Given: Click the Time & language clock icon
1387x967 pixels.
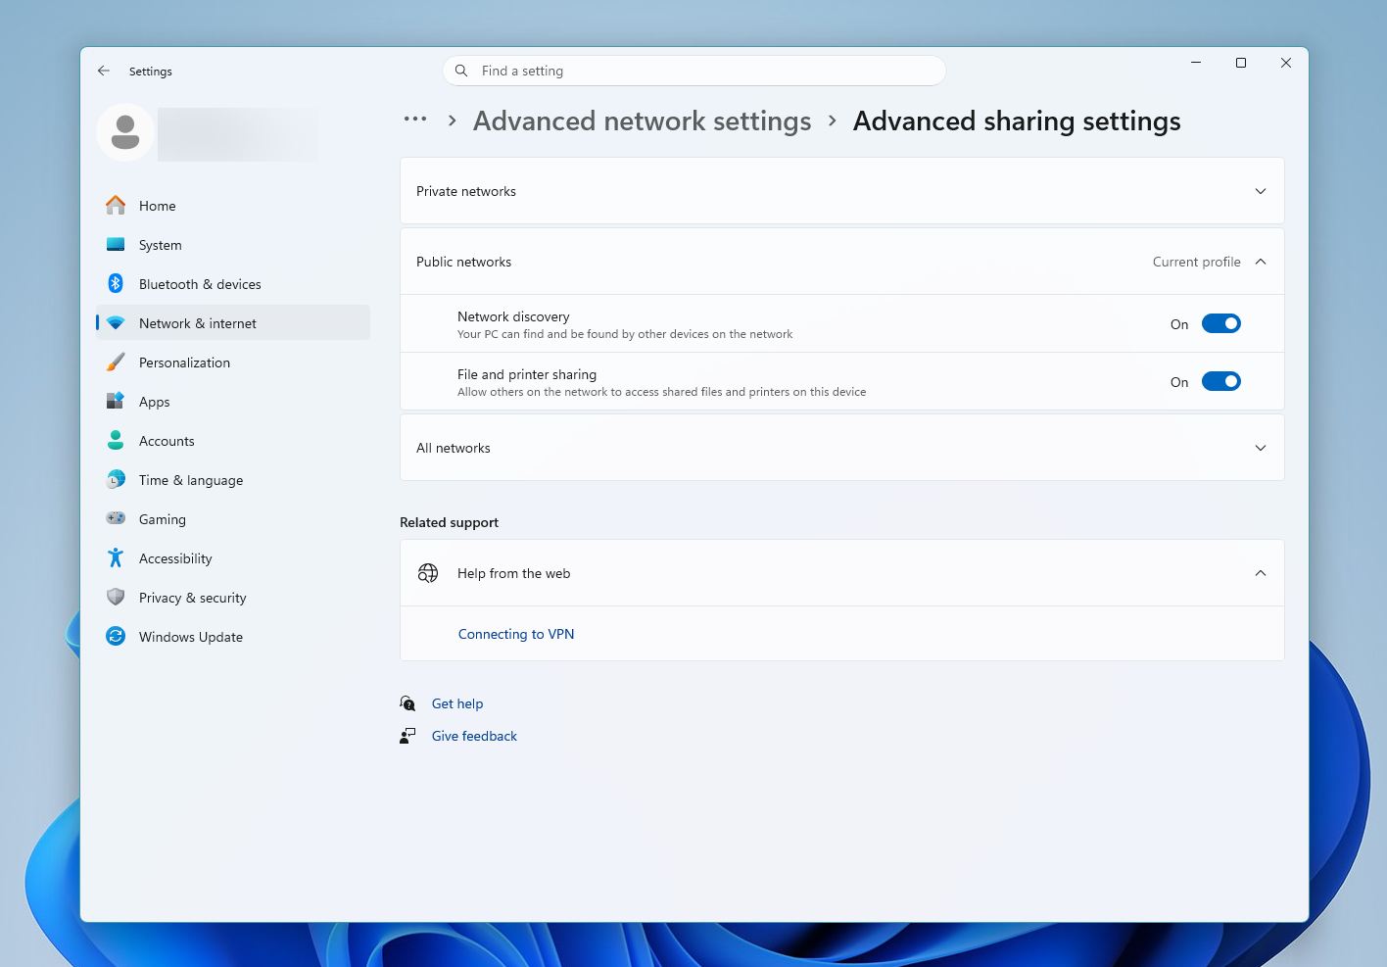Looking at the screenshot, I should pos(116,479).
